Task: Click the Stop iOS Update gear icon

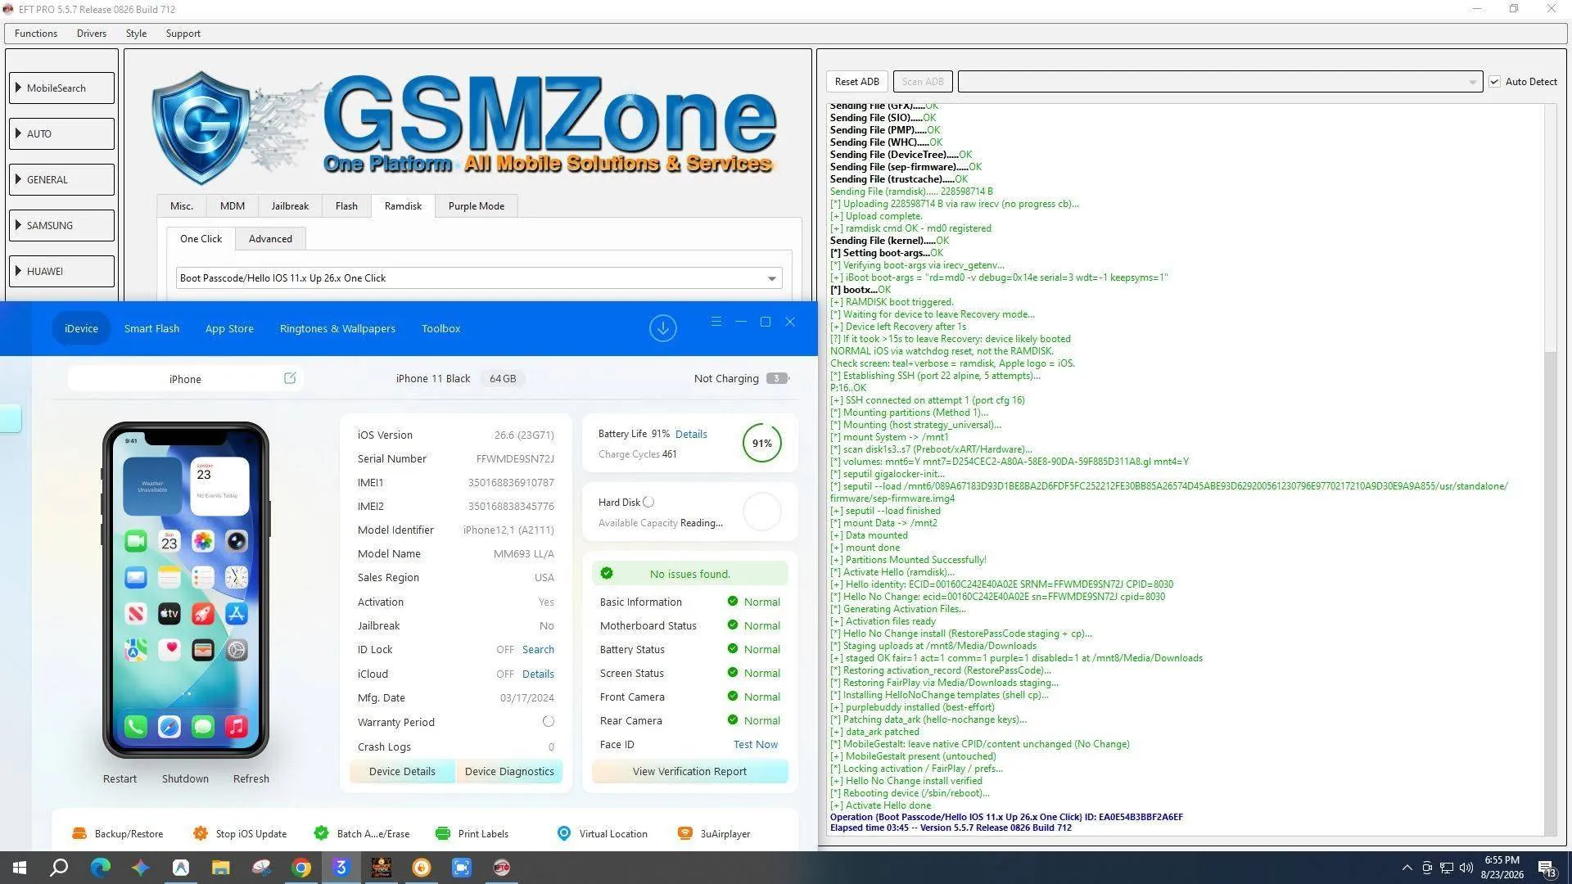Action: [201, 833]
